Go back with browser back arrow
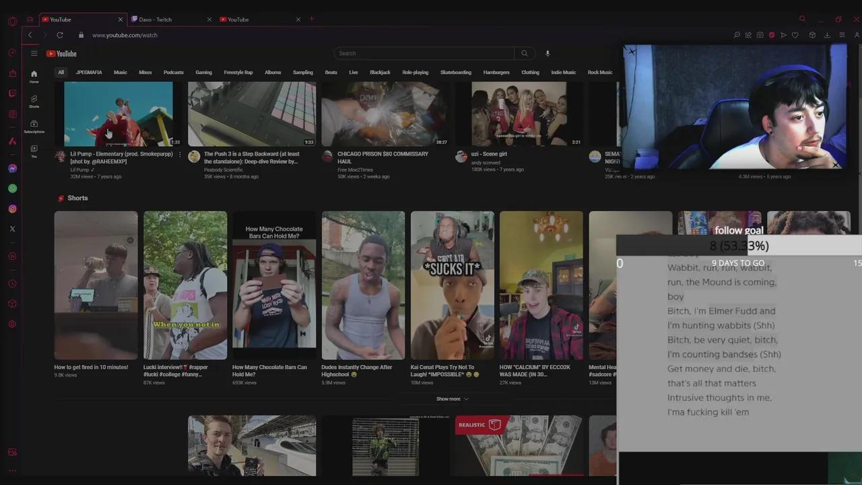Viewport: 862px width, 485px height. [30, 35]
